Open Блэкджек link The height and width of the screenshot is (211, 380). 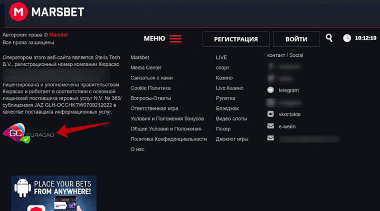pyautogui.click(x=227, y=108)
